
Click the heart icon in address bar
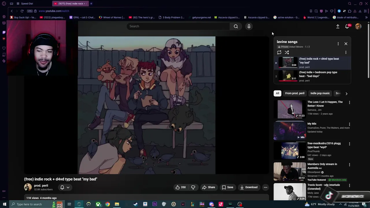[x=332, y=11]
